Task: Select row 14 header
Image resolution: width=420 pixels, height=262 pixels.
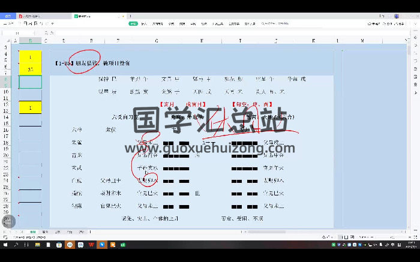Action: pos(6,117)
